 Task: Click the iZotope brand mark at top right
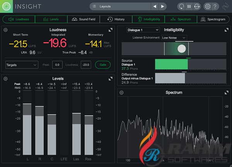(x=226, y=6)
